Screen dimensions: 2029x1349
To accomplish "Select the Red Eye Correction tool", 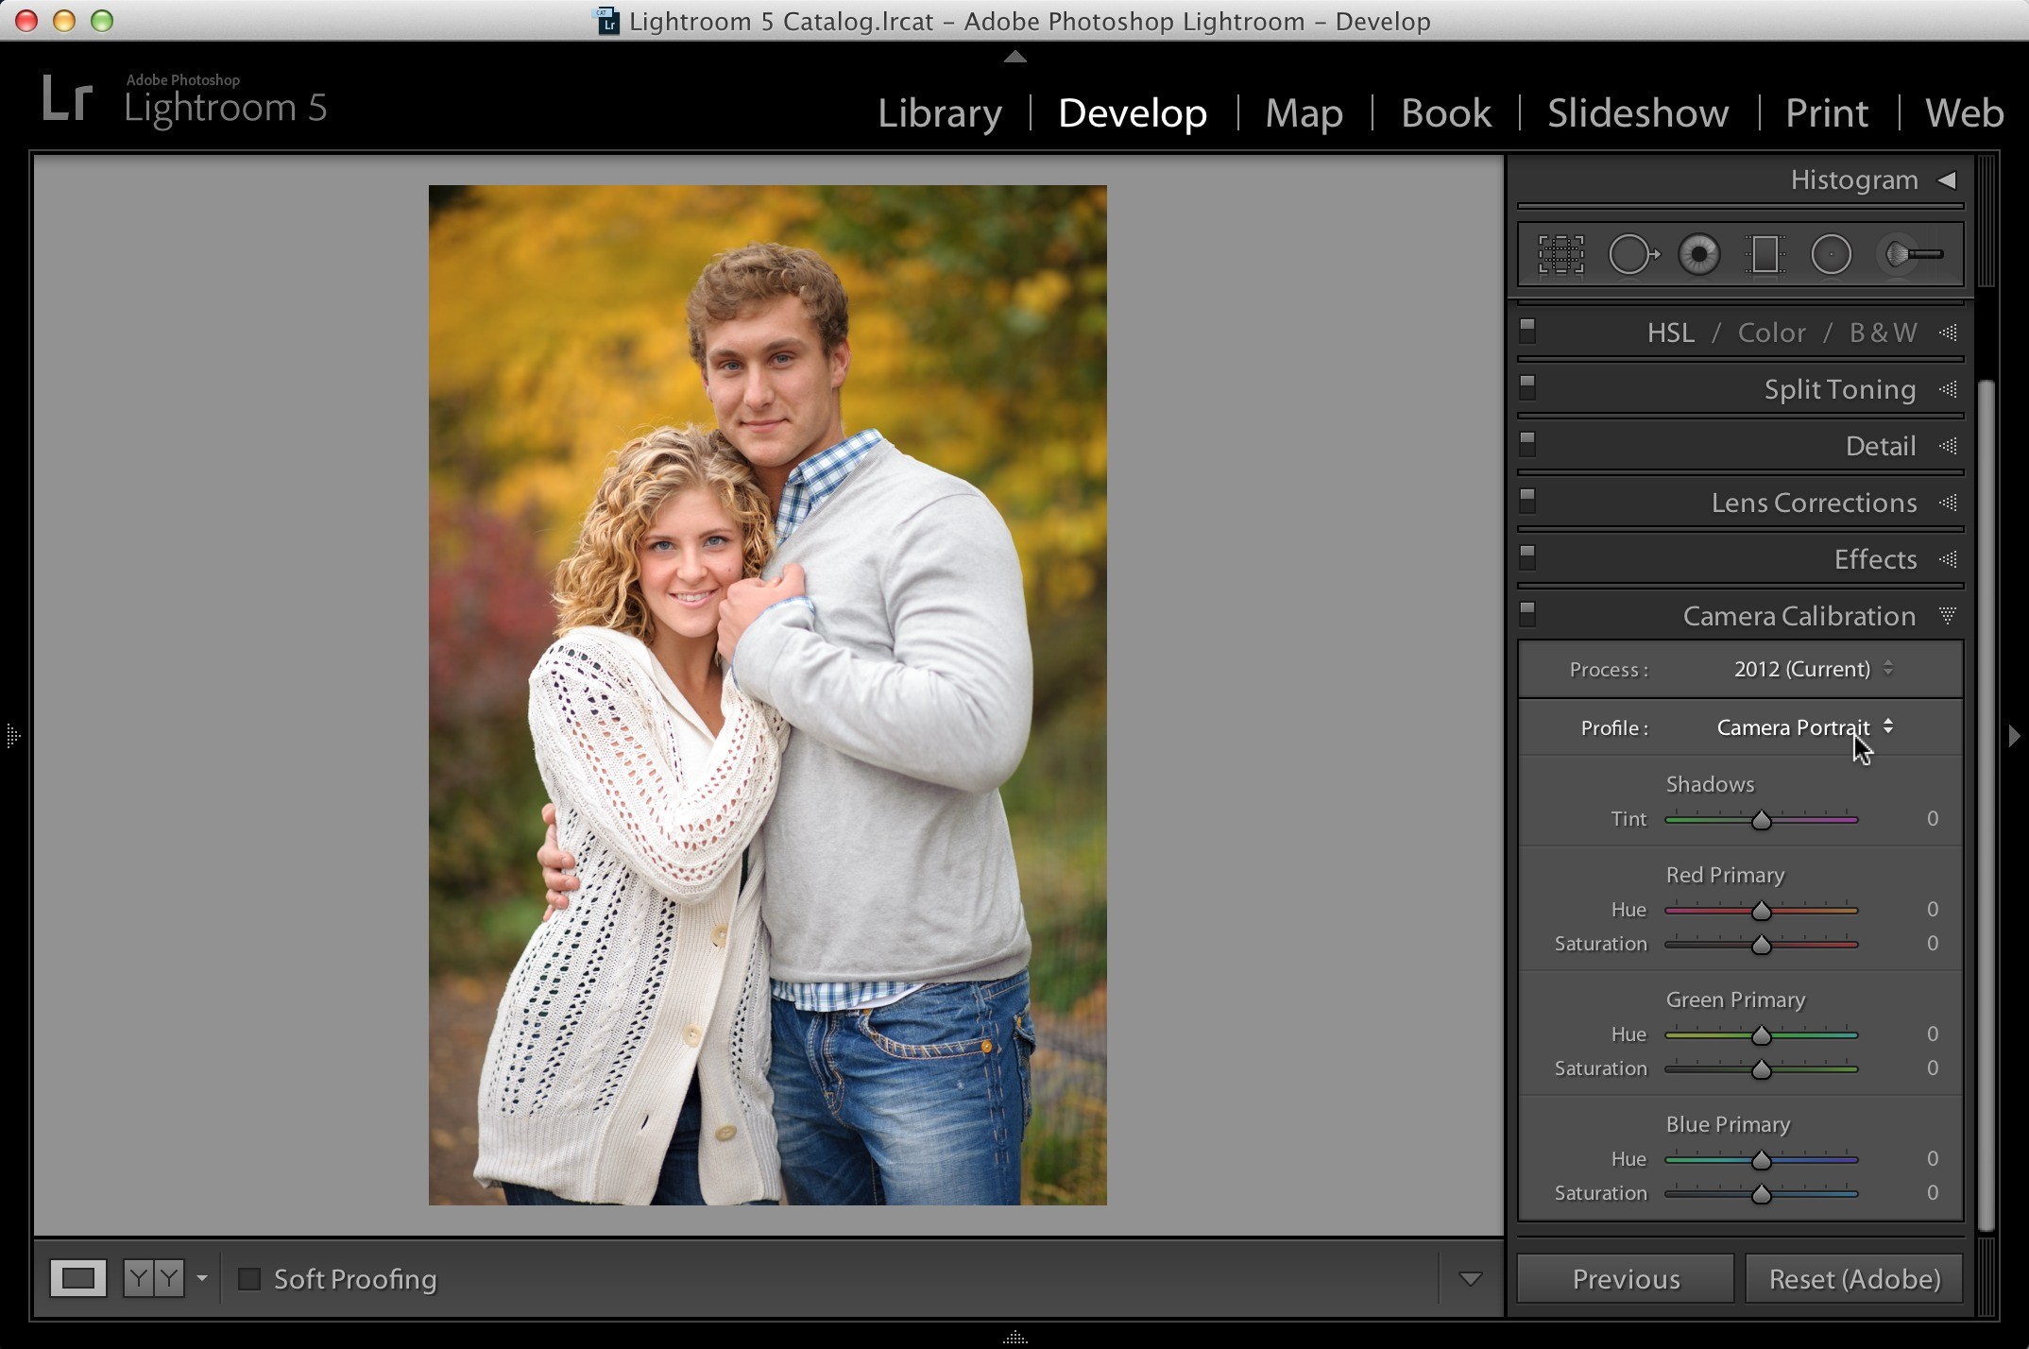I will (1698, 254).
